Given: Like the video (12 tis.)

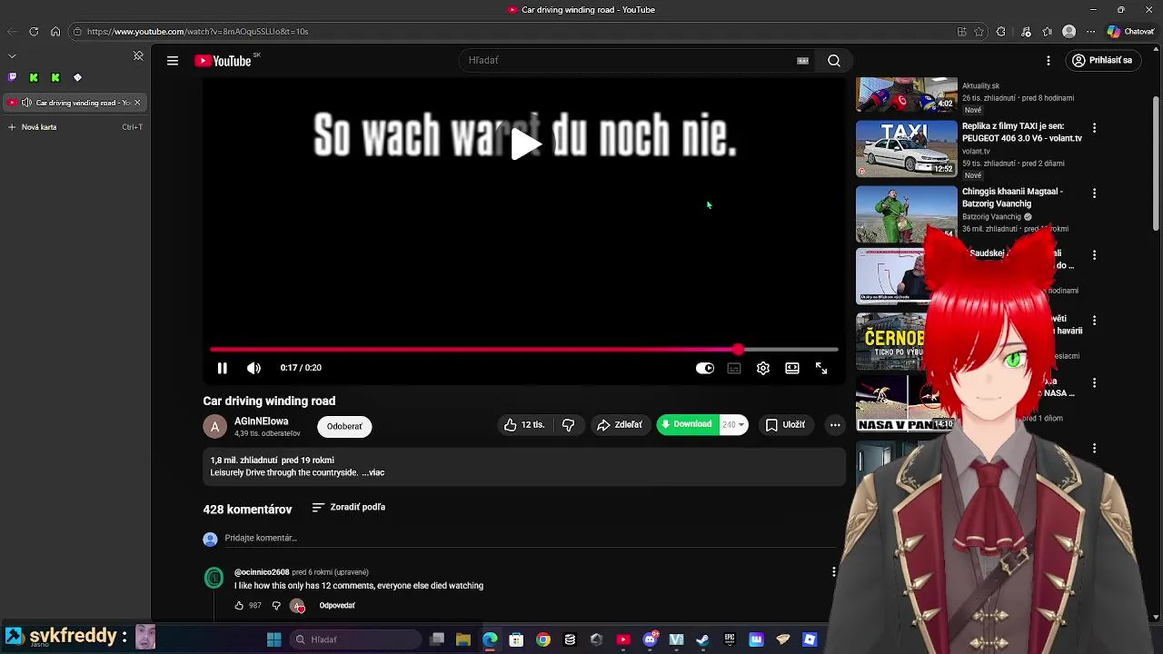Looking at the screenshot, I should click(524, 425).
